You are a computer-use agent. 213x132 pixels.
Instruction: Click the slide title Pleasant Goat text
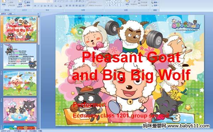[131, 57]
